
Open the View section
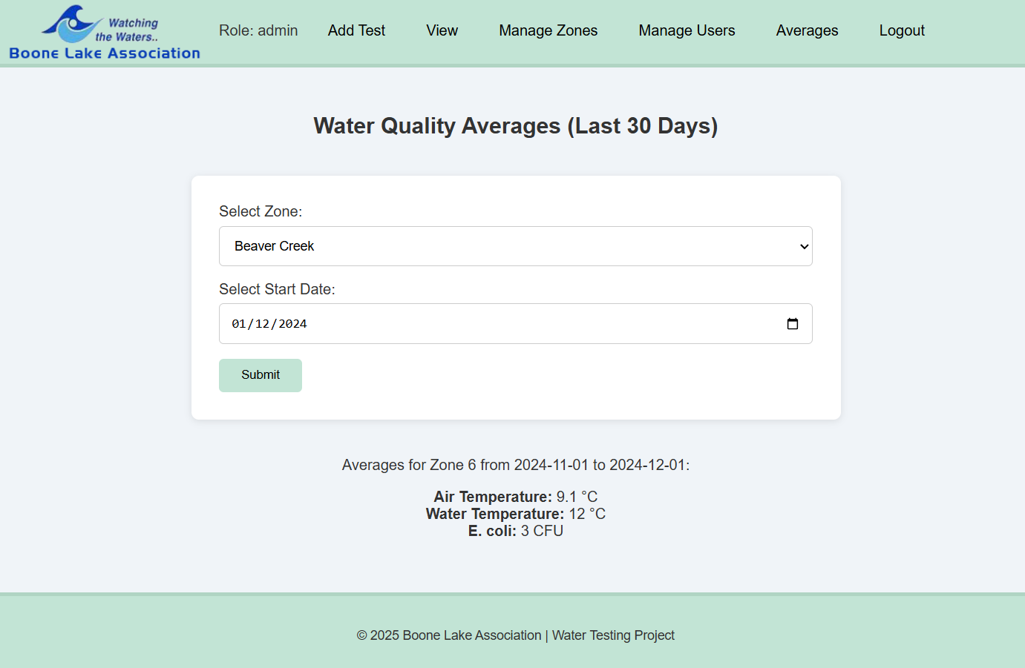[x=442, y=30]
